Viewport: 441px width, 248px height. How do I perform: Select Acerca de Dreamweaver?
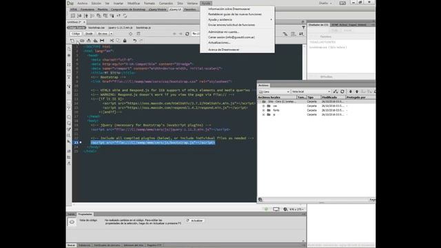pos(223,50)
